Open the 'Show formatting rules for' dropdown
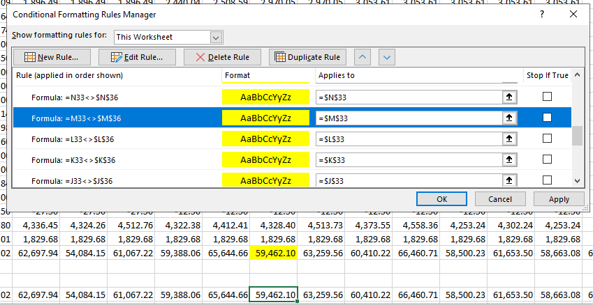 (216, 38)
